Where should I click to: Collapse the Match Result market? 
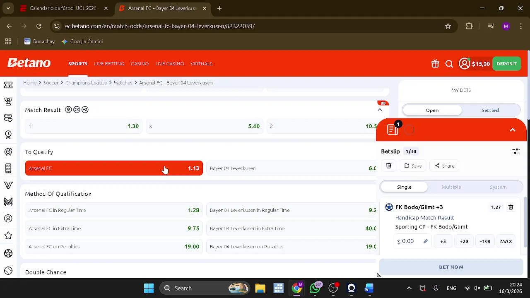[x=380, y=110]
